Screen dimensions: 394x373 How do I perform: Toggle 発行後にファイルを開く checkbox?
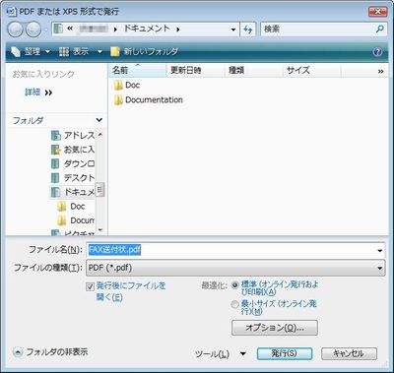coord(90,287)
